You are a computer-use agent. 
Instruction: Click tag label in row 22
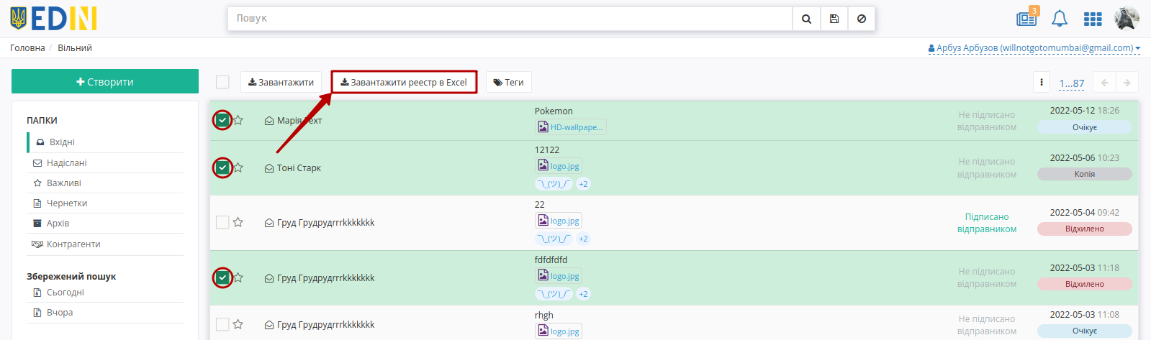point(554,239)
